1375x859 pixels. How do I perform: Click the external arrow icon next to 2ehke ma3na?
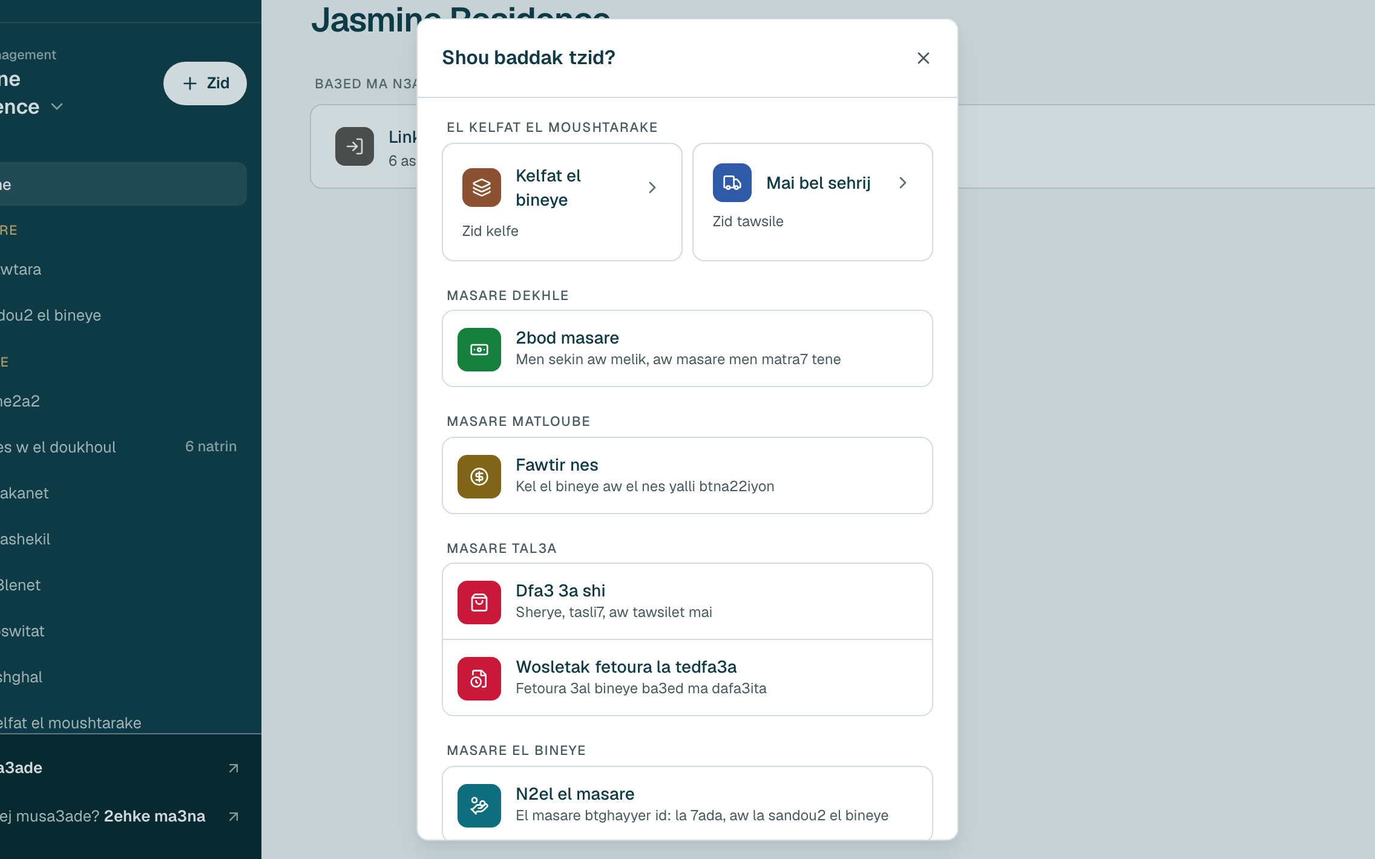pyautogui.click(x=234, y=817)
